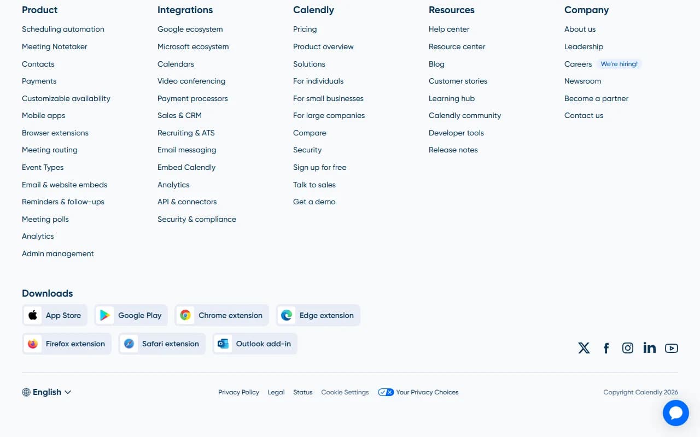Open For small businesses link
The width and height of the screenshot is (700, 437).
click(328, 98)
